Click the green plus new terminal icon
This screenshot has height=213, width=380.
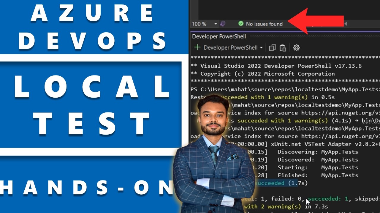tap(197, 47)
